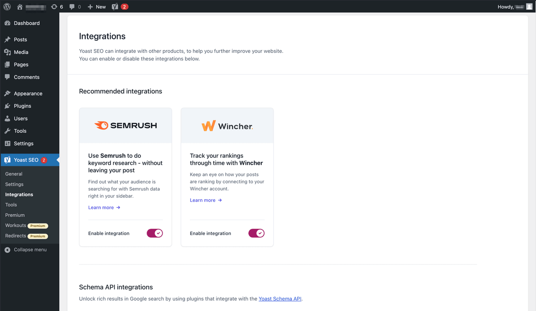This screenshot has height=311, width=536.
Task: Open Dashboard via its gauge icon
Action: tap(7, 23)
